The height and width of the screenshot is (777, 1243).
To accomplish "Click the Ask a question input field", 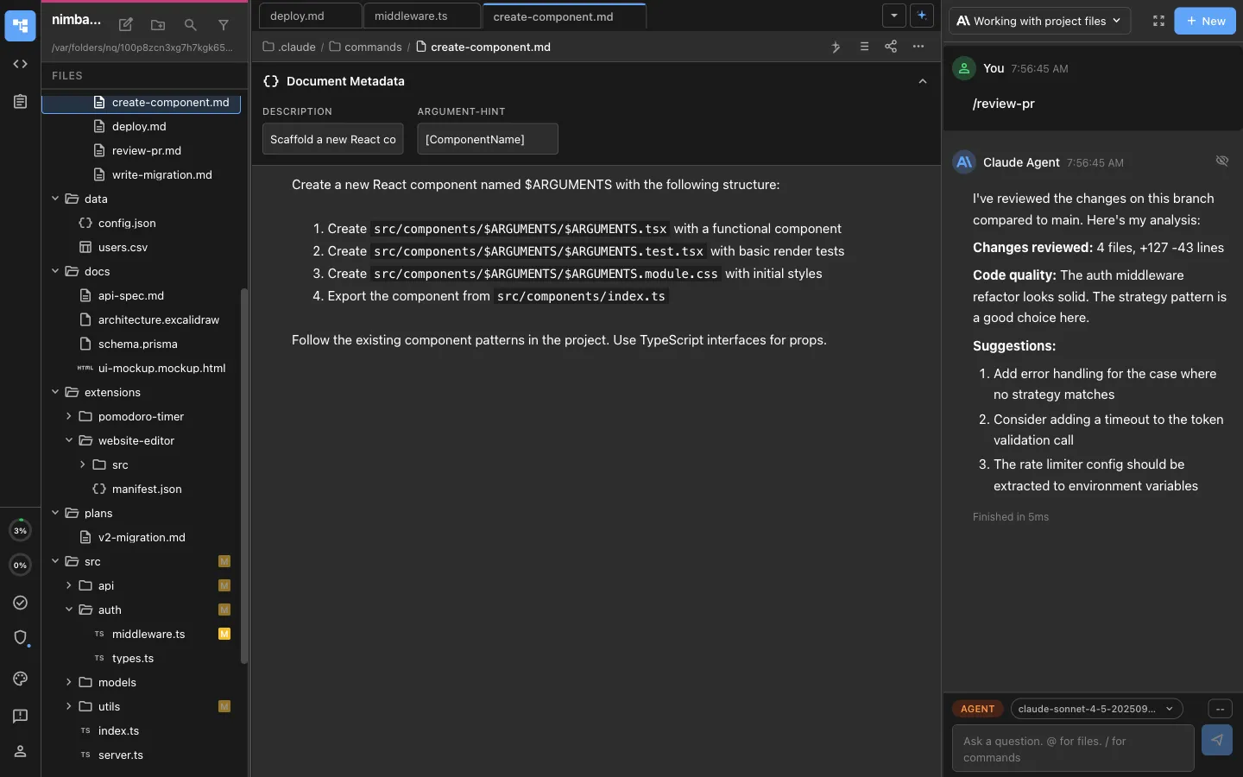I will [x=1072, y=749].
